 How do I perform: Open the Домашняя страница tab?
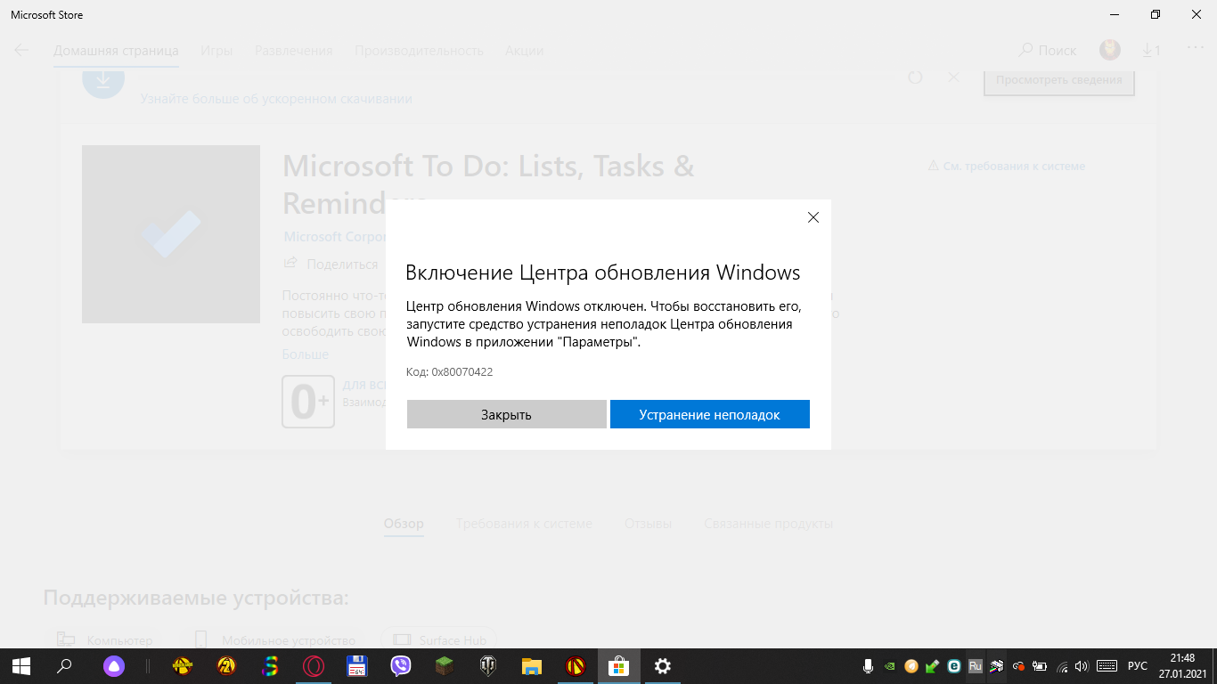[x=116, y=51]
